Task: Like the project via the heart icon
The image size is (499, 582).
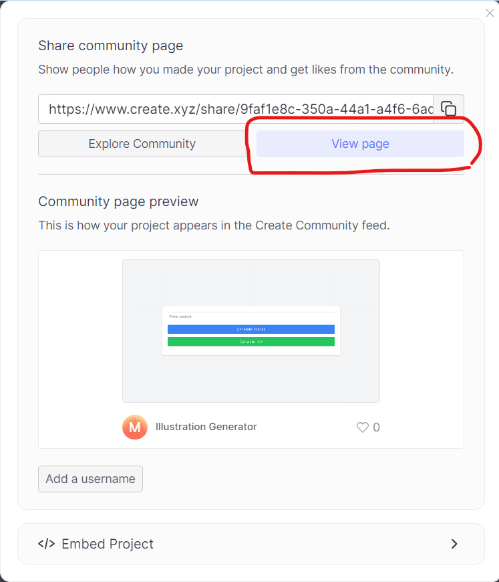Action: [363, 427]
